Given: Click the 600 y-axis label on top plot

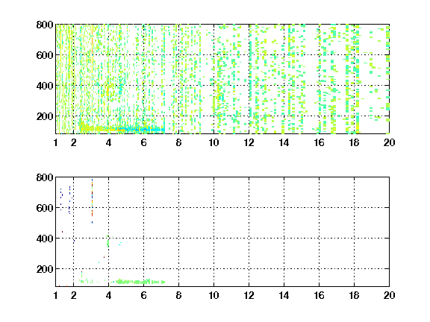Looking at the screenshot, I should click(x=45, y=55).
